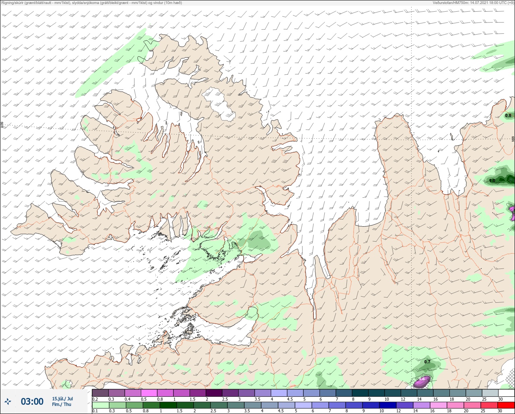This screenshot has height=414, width=515.
Task: Select the periwinkle 5 swatch in rain legend
Action: pyautogui.click(x=304, y=405)
